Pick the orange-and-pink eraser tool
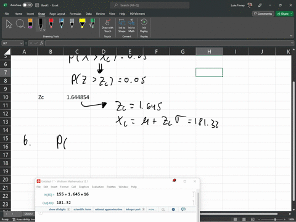This screenshot has height=222, width=296. tap(30, 23)
